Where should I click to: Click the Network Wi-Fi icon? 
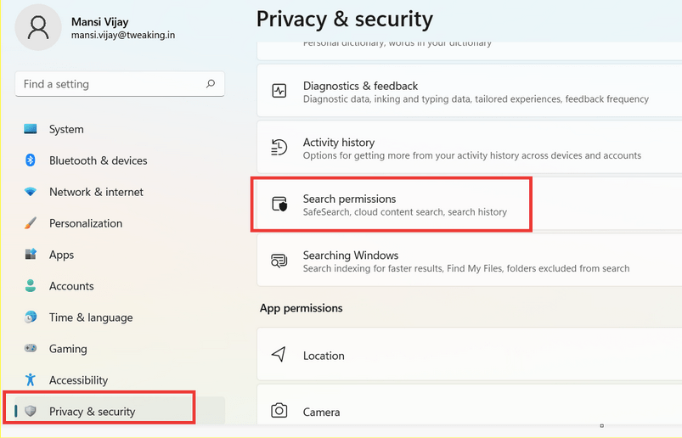click(x=31, y=192)
